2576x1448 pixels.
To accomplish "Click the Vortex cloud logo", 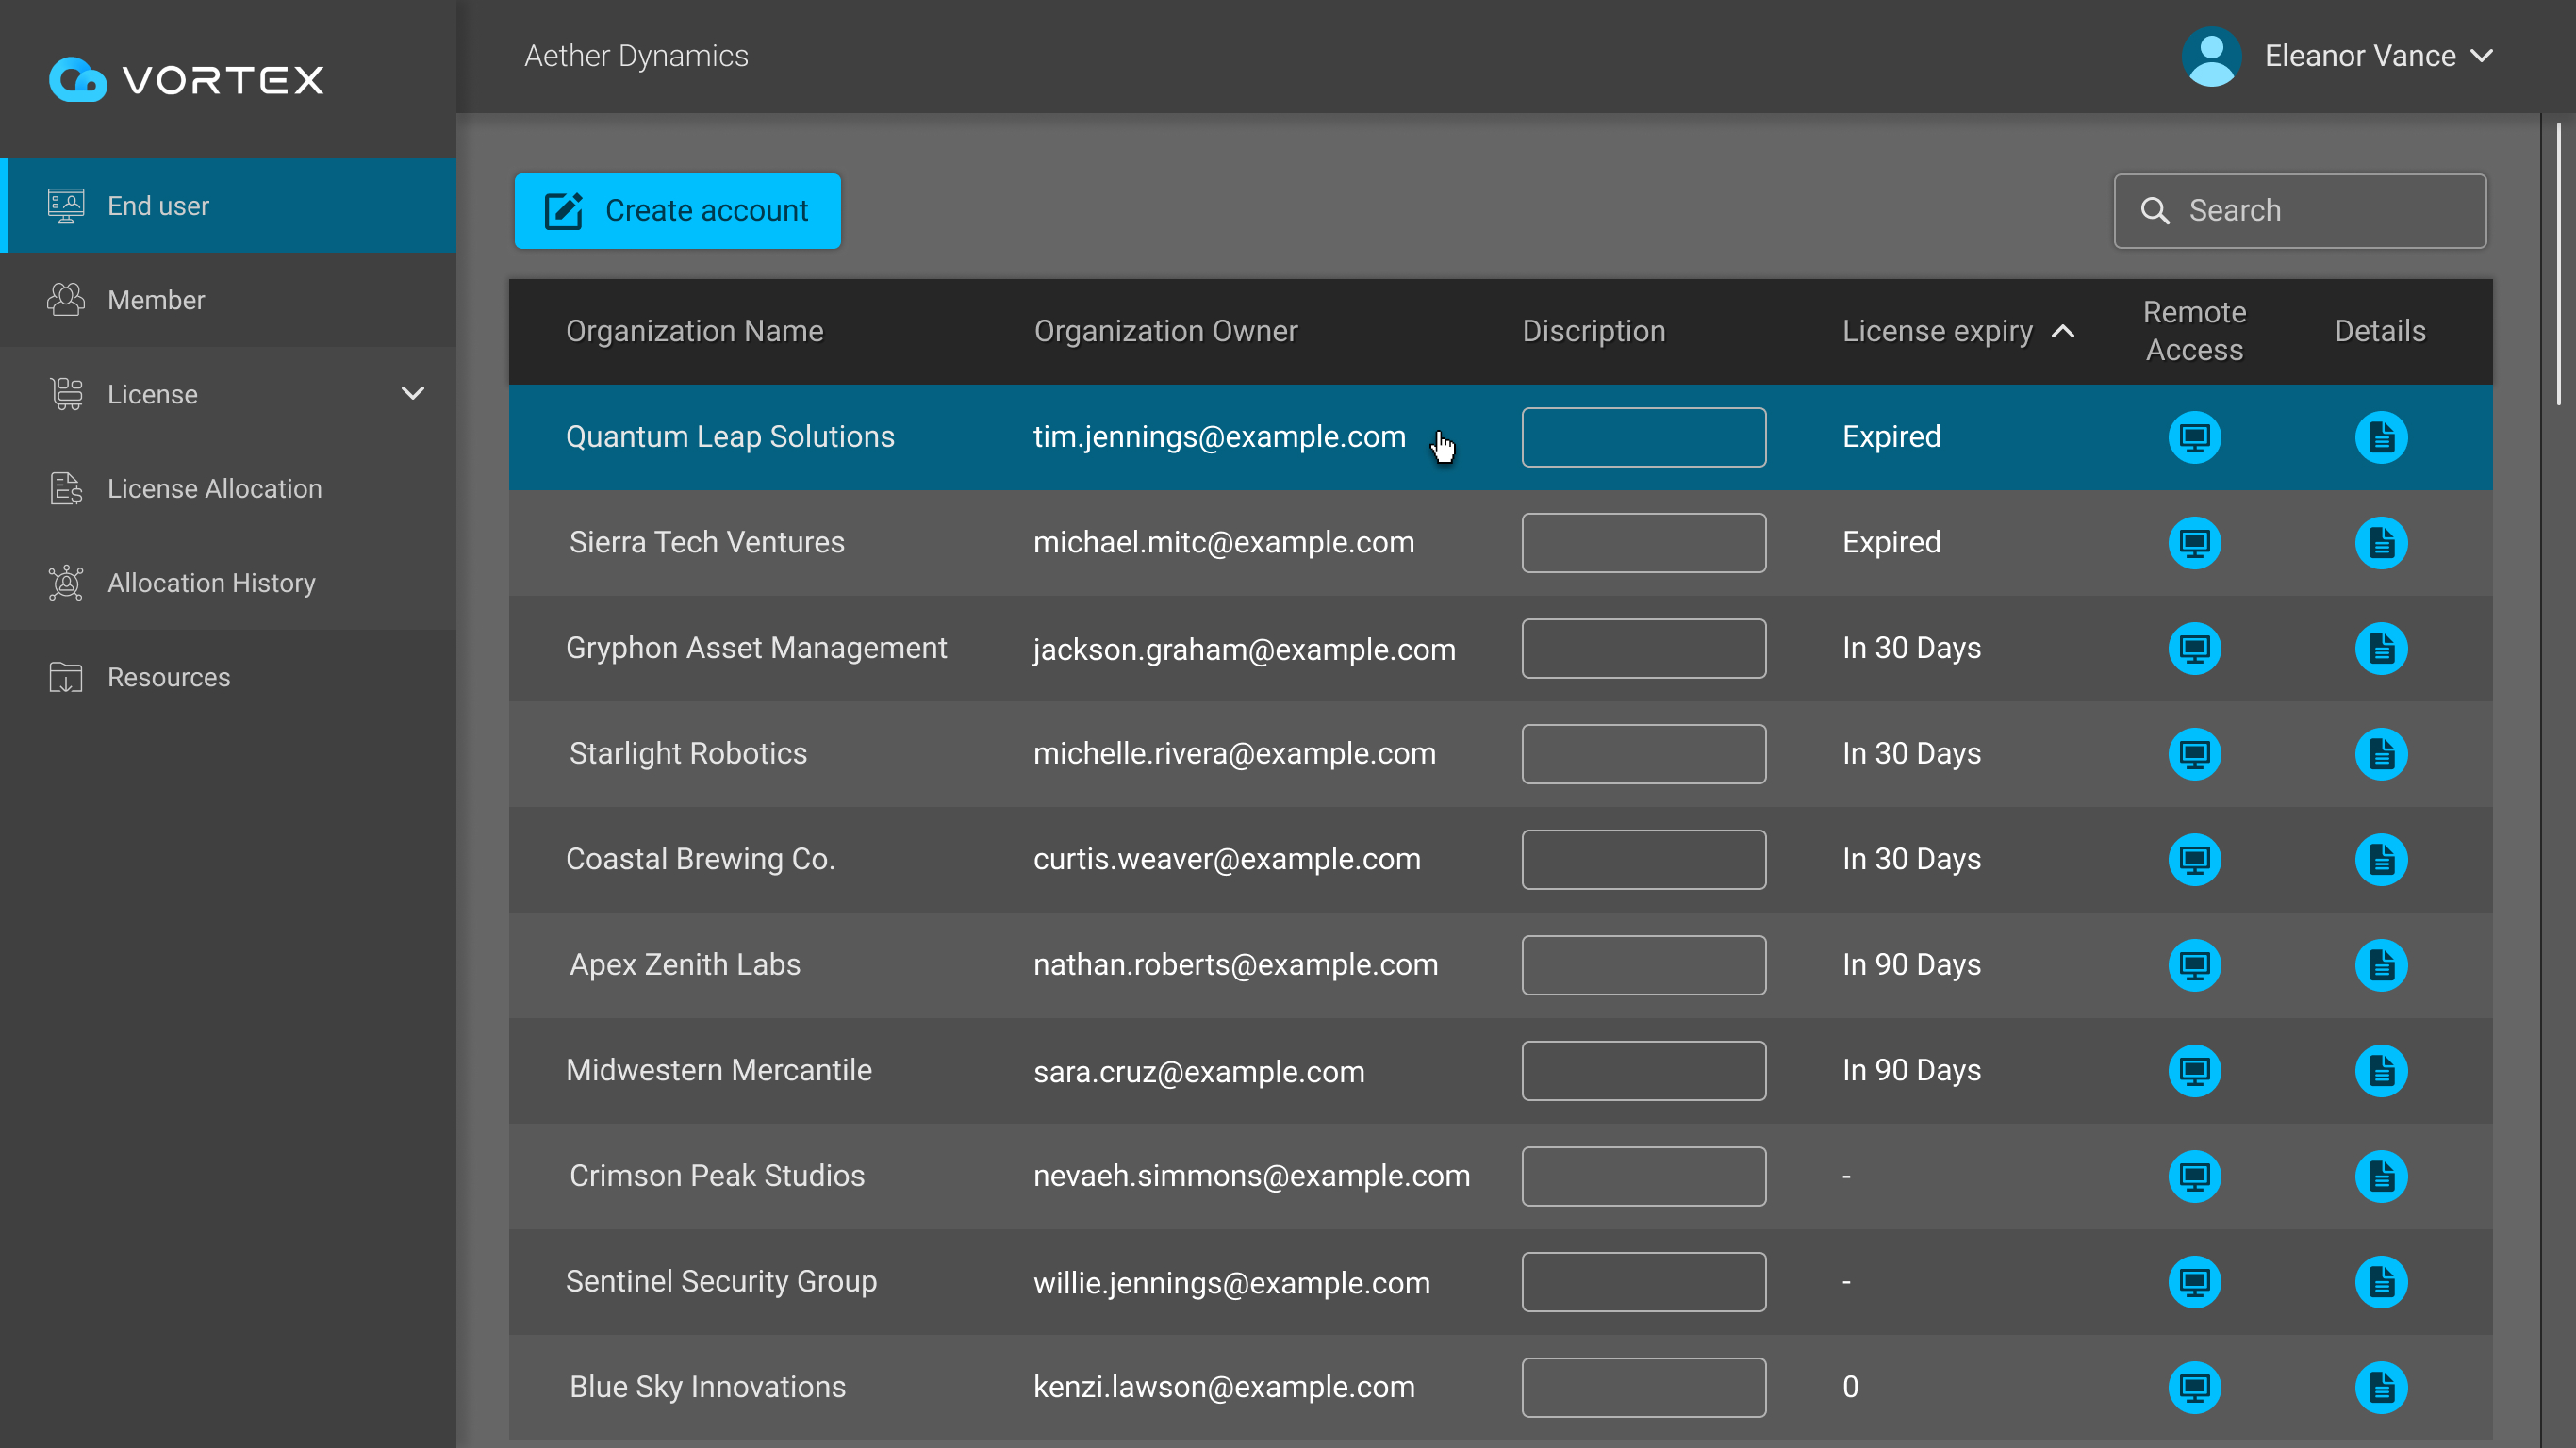I will [77, 80].
